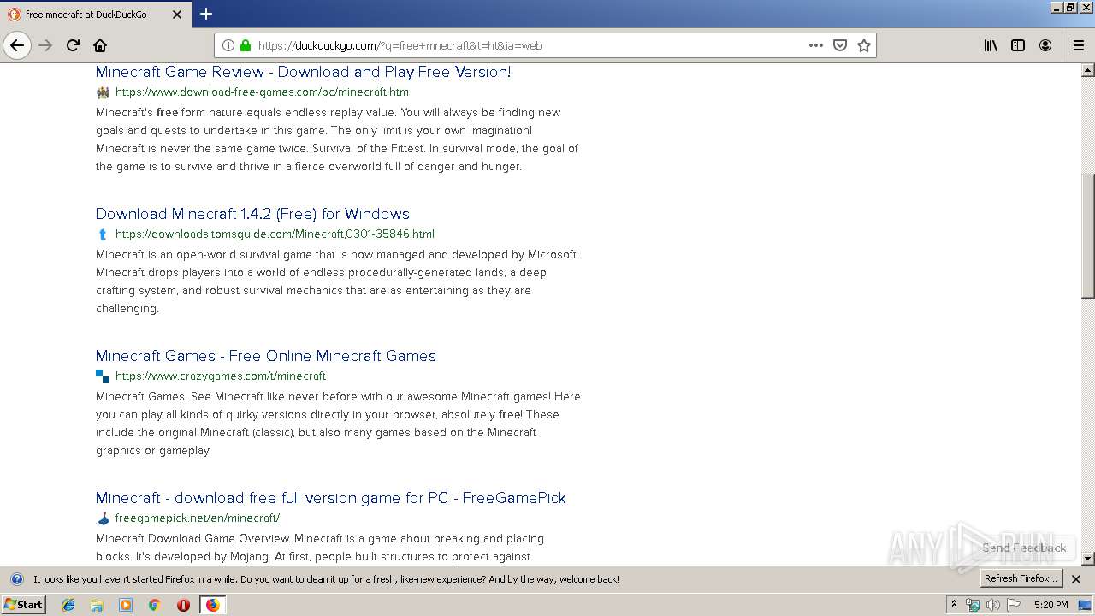Open the page actions three-dot menu
The width and height of the screenshot is (1095, 616).
[x=816, y=45]
